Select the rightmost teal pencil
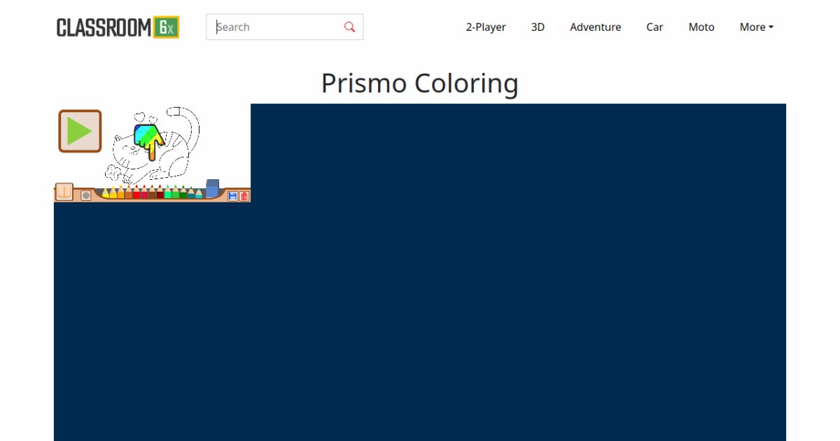Viewport: 840px width, 441px height. coord(199,192)
